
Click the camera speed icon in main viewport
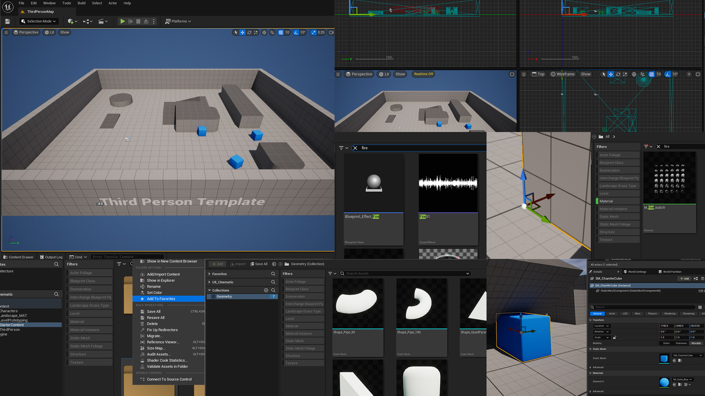click(331, 33)
